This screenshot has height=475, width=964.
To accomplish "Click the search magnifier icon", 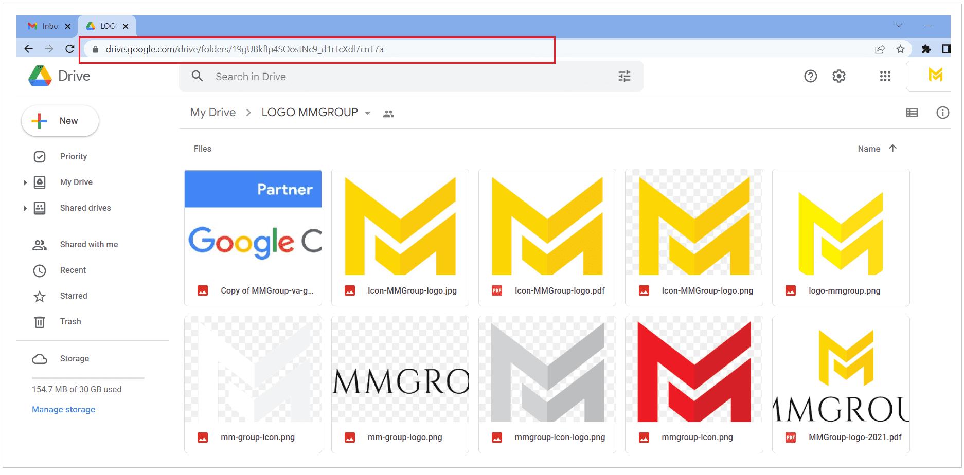I will pos(197,76).
